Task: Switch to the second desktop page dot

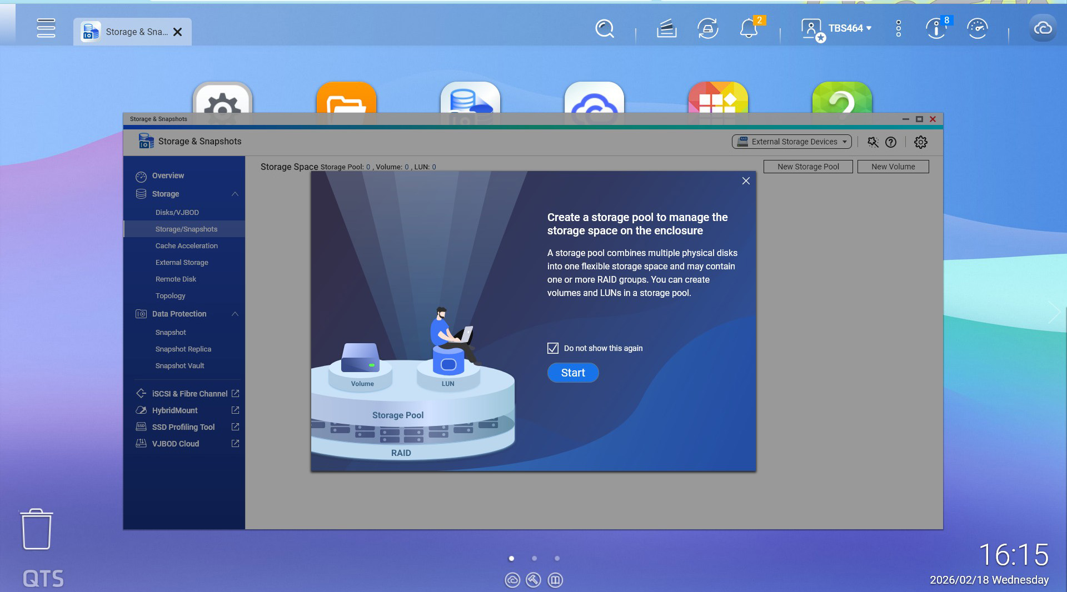Action: 534,558
